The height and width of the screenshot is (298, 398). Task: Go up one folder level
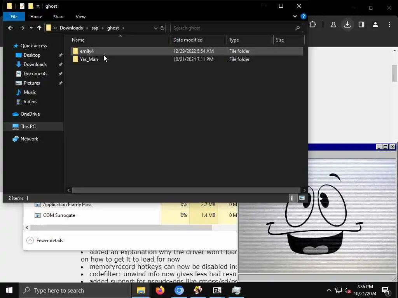[x=39, y=28]
